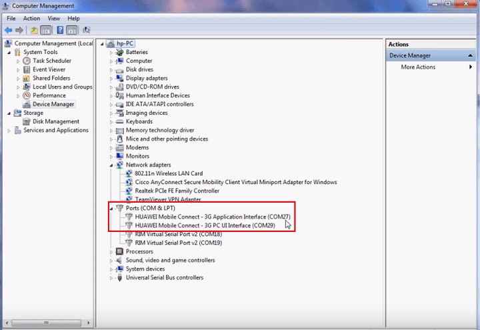Collapse the System Tools node

coord(9,53)
